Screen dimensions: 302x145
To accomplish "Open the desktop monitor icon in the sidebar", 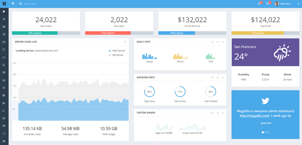I will (x=4, y=134).
